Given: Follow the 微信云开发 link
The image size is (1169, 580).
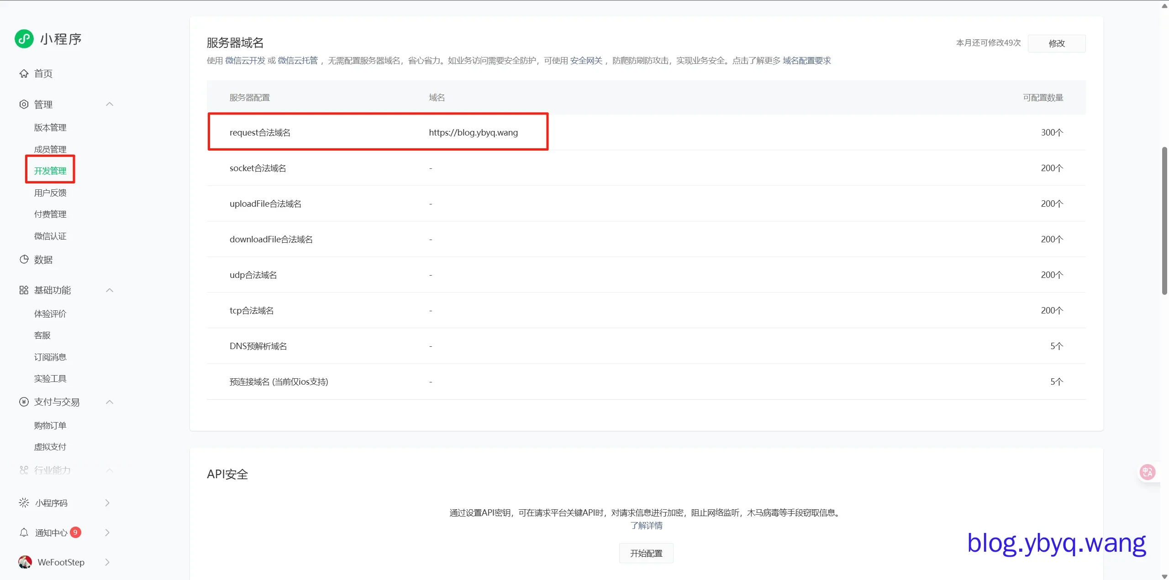Looking at the screenshot, I should (245, 61).
